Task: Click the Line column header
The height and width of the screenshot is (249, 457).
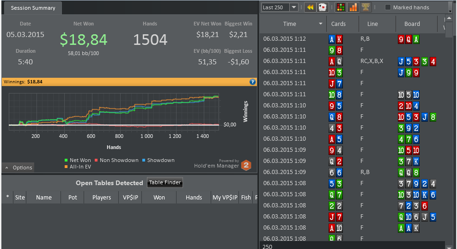Action: (x=377, y=24)
